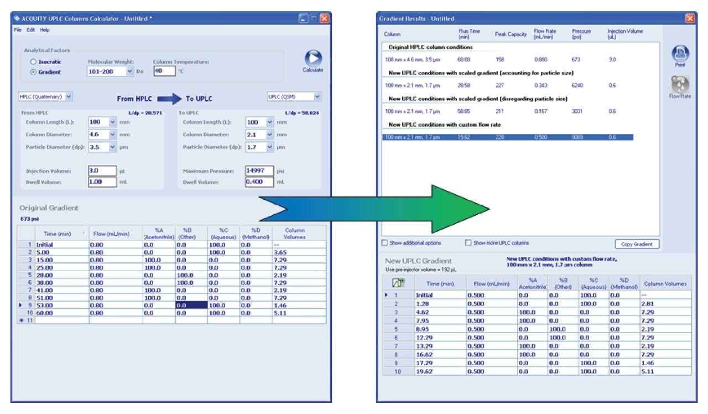Select the result row with run time 58.85
708x414 pixels.
pyautogui.click(x=509, y=111)
